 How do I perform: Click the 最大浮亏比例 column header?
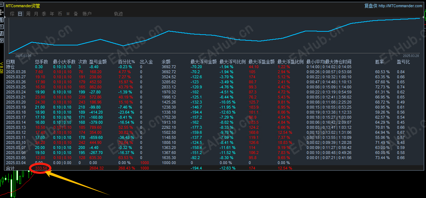point(233,62)
